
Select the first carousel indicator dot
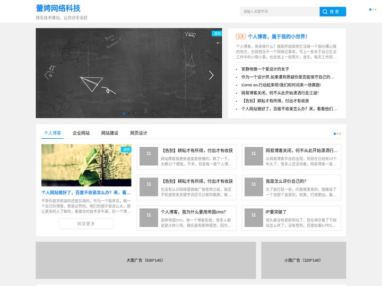pyautogui.click(x=124, y=113)
